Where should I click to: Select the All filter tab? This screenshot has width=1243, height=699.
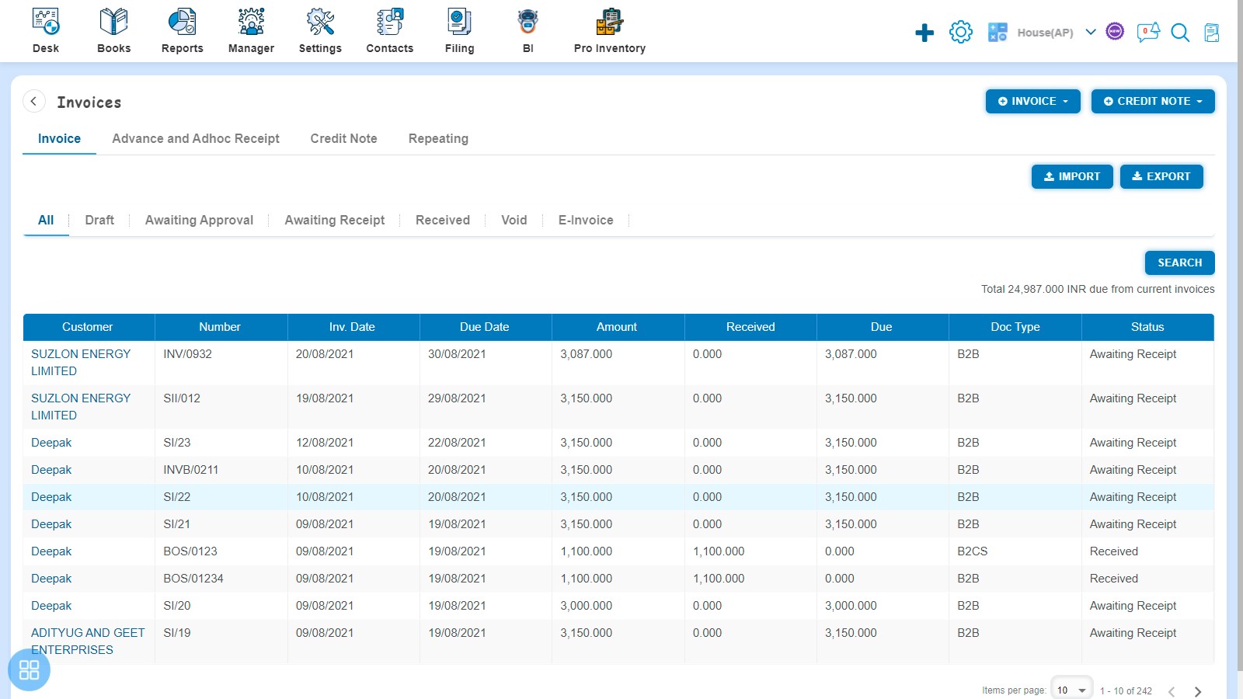46,220
